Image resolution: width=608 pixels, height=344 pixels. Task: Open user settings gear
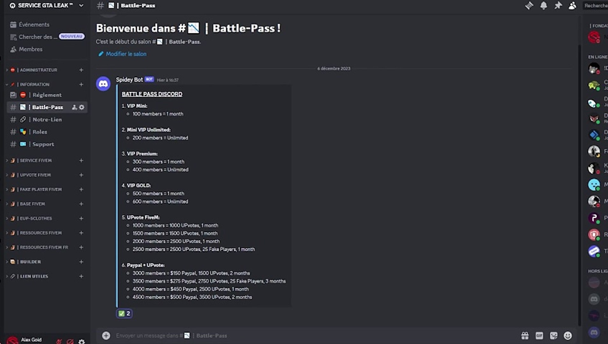pyautogui.click(x=82, y=341)
